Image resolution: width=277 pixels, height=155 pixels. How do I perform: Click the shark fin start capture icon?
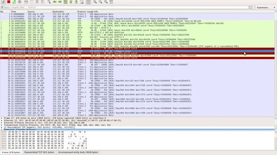click(x=3, y=2)
